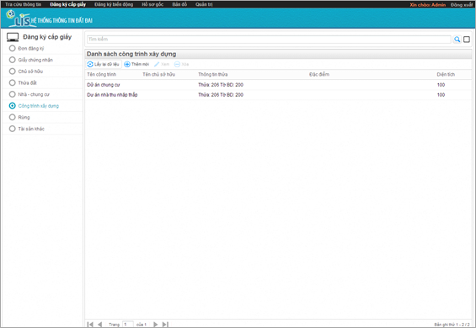The image size is (476, 328).
Task: Select the Dự án nhà thu nhập thấp row
Action: (x=278, y=95)
